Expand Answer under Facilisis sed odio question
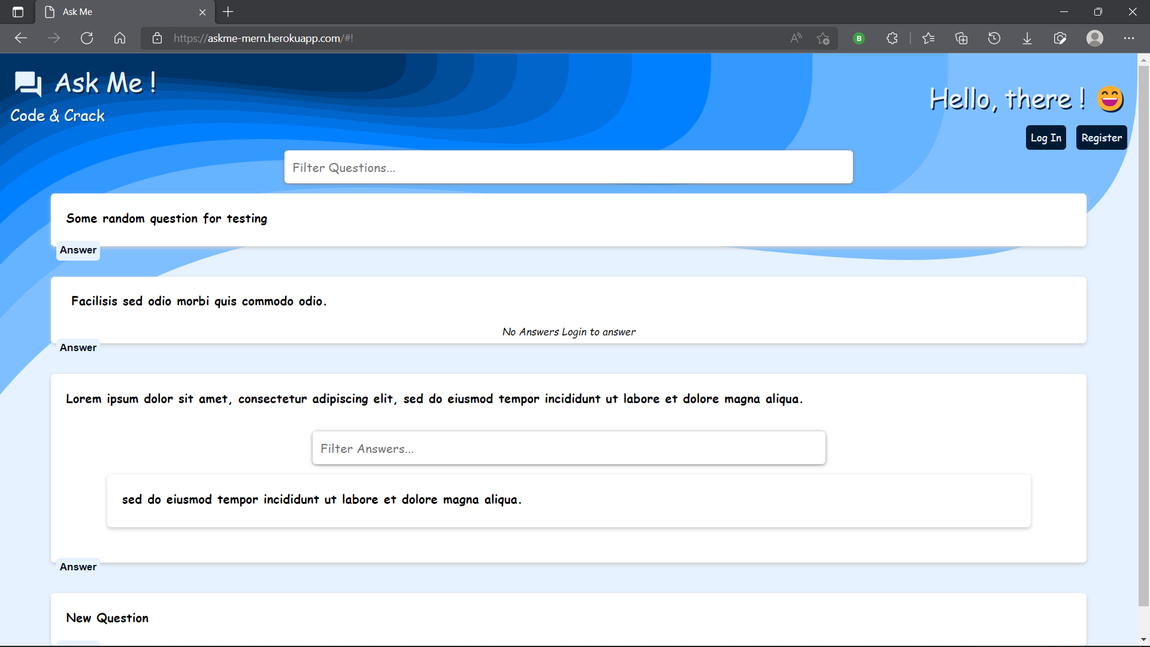The image size is (1150, 647). [x=78, y=348]
